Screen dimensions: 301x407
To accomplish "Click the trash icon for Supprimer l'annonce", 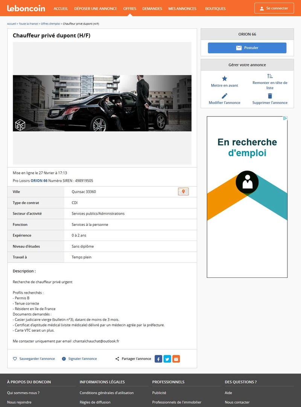I will tap(270, 96).
